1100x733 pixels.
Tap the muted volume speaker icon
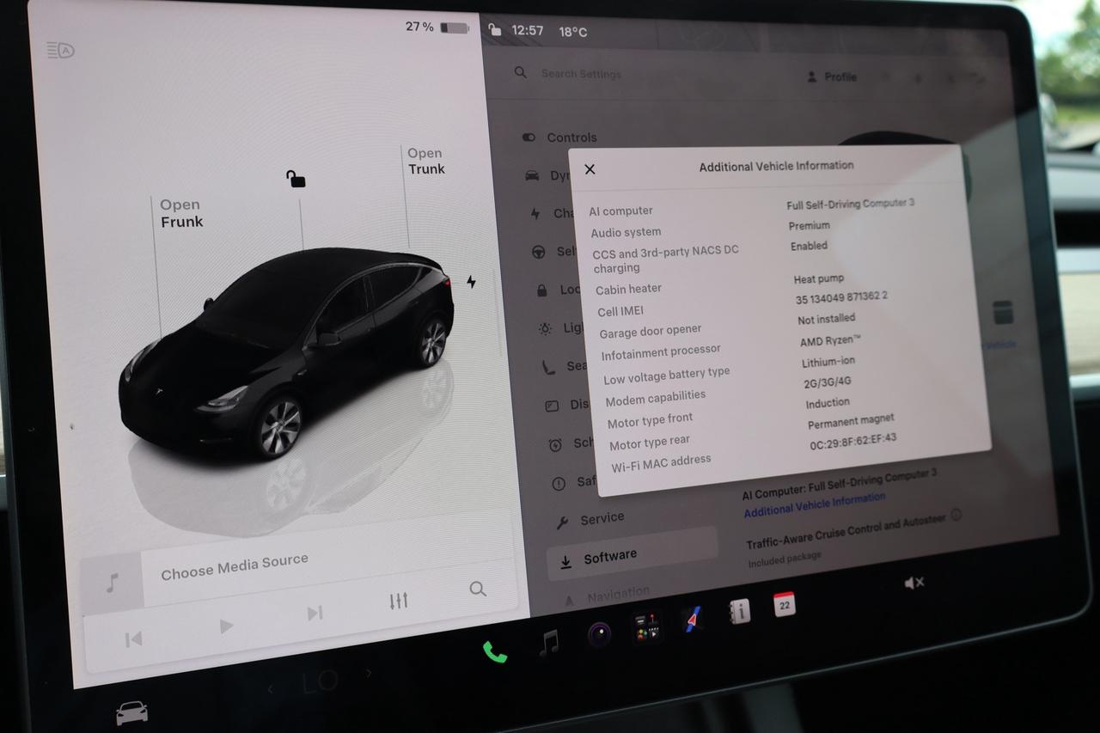pos(914,583)
